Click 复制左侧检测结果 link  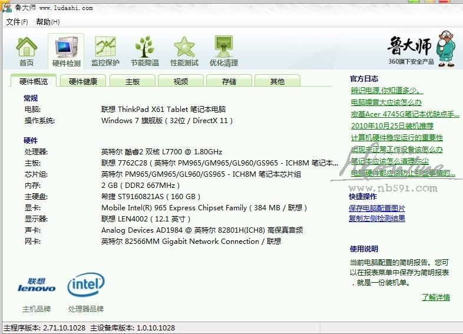(377, 219)
